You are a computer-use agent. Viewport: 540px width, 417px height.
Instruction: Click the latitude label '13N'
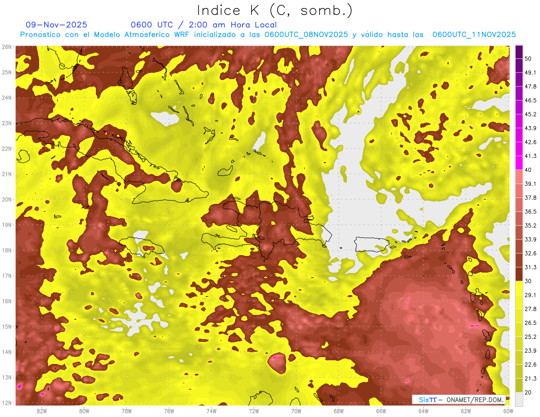tap(7, 377)
